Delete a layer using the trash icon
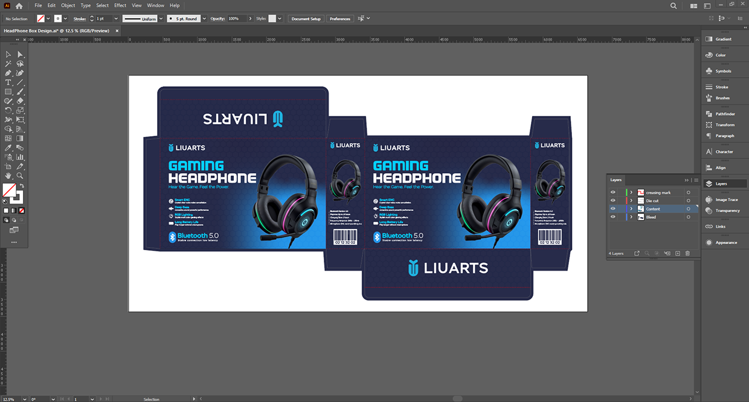 pyautogui.click(x=687, y=253)
